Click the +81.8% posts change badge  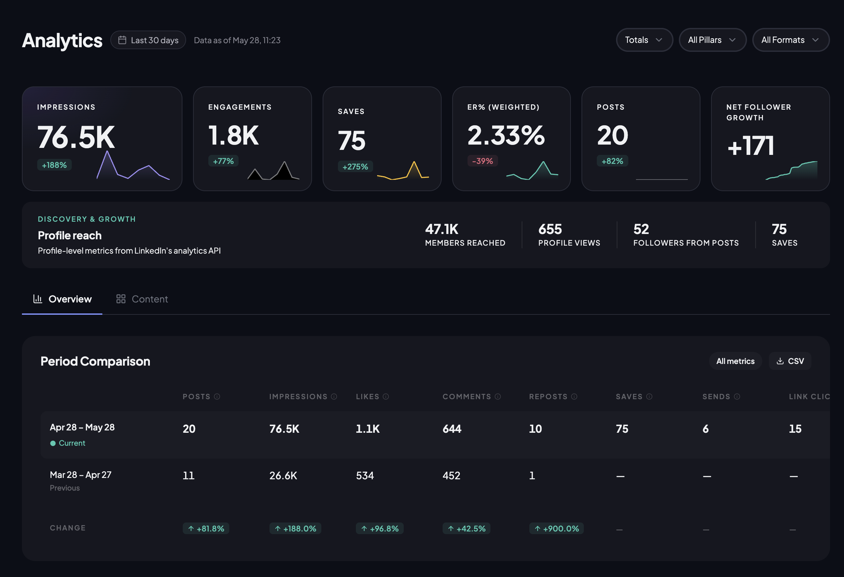pos(206,528)
